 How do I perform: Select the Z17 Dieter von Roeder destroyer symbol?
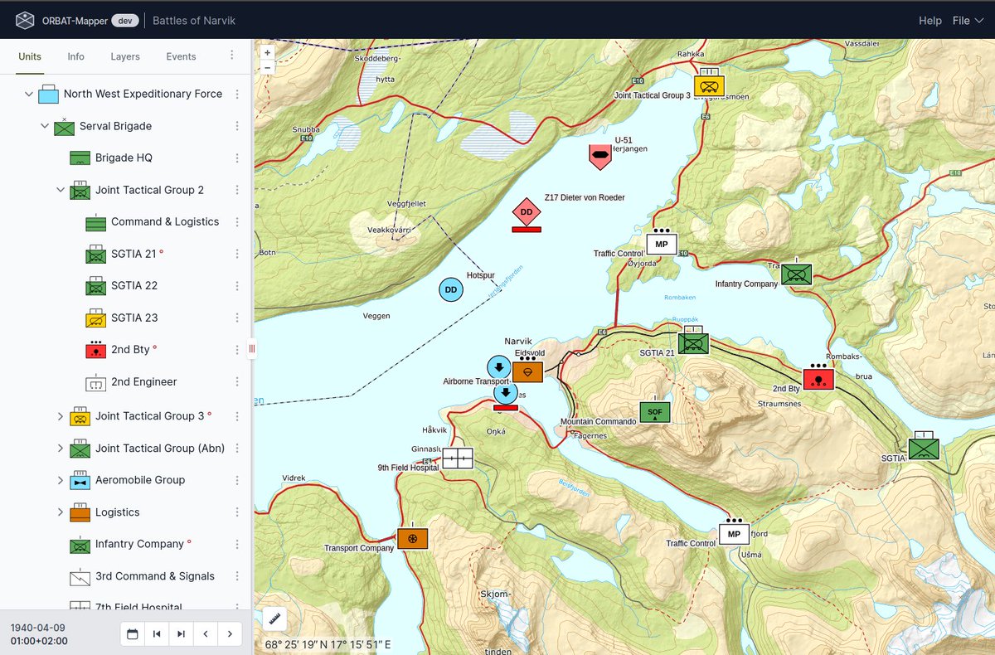click(x=527, y=212)
